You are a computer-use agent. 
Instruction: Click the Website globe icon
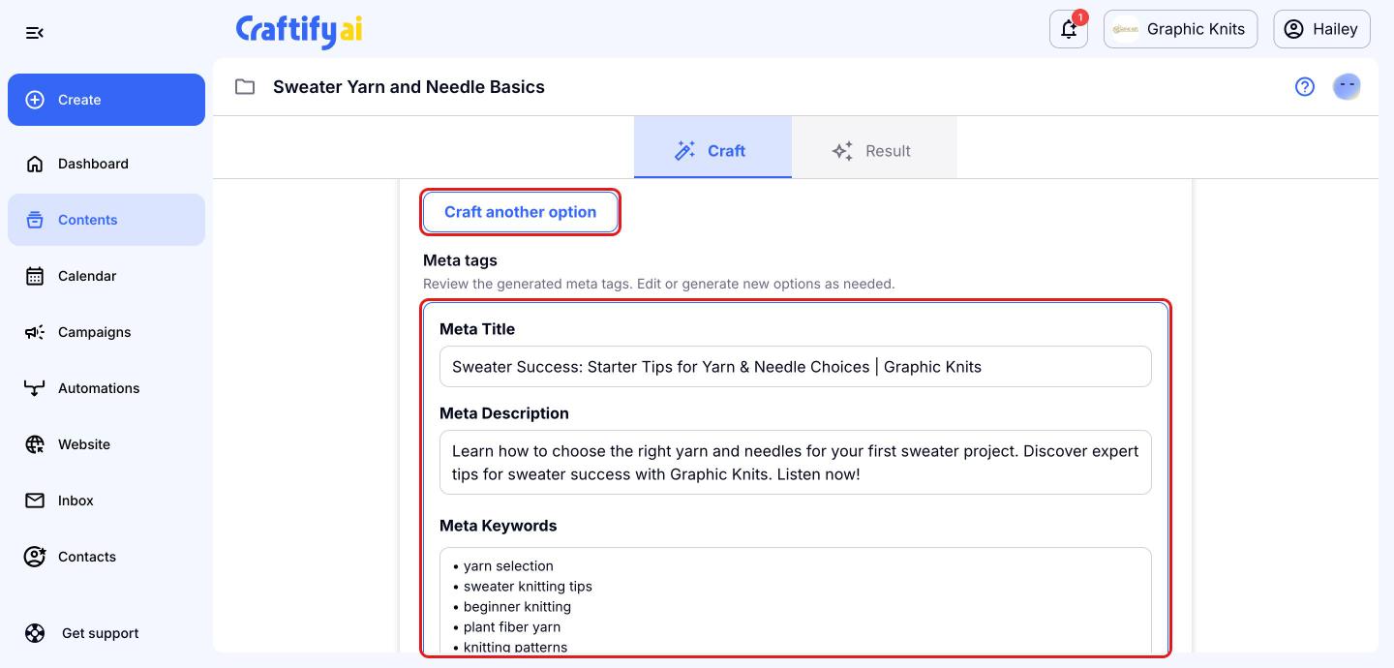(x=35, y=444)
